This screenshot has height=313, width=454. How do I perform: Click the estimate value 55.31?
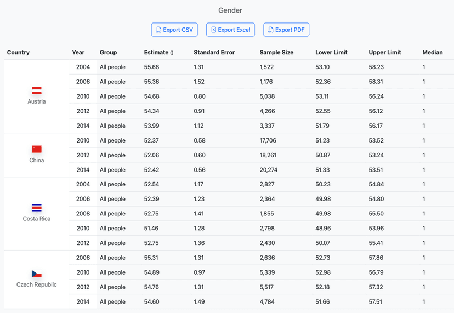tap(151, 258)
